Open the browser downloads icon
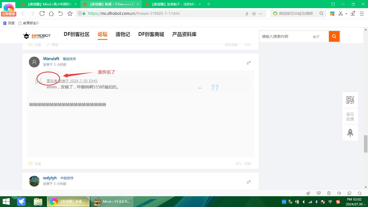The width and height of the screenshot is (368, 207). point(353,13)
